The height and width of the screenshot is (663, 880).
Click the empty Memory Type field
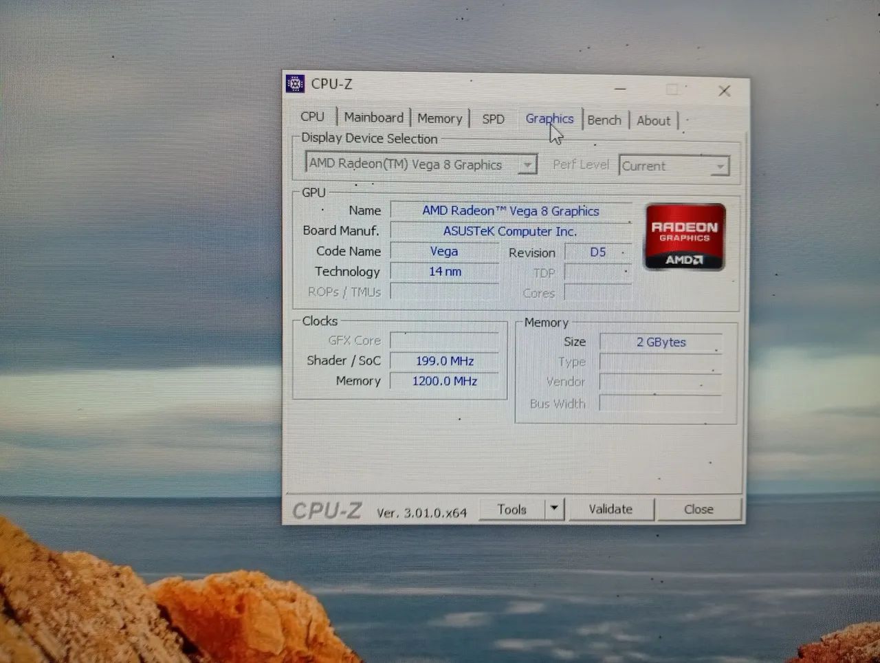[x=661, y=362]
